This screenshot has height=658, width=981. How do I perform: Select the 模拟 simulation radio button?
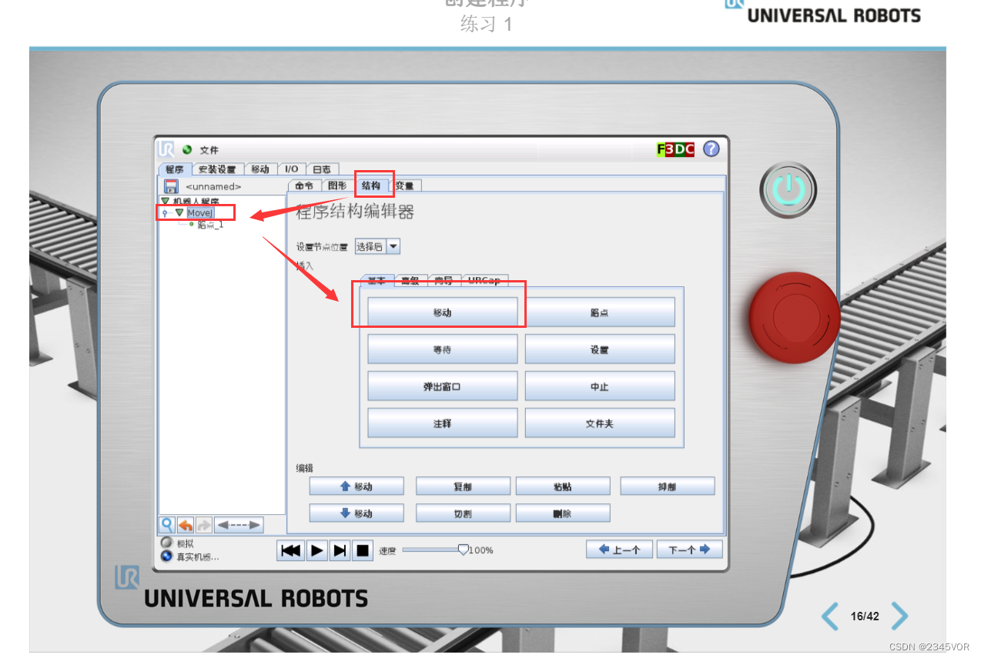(x=166, y=543)
